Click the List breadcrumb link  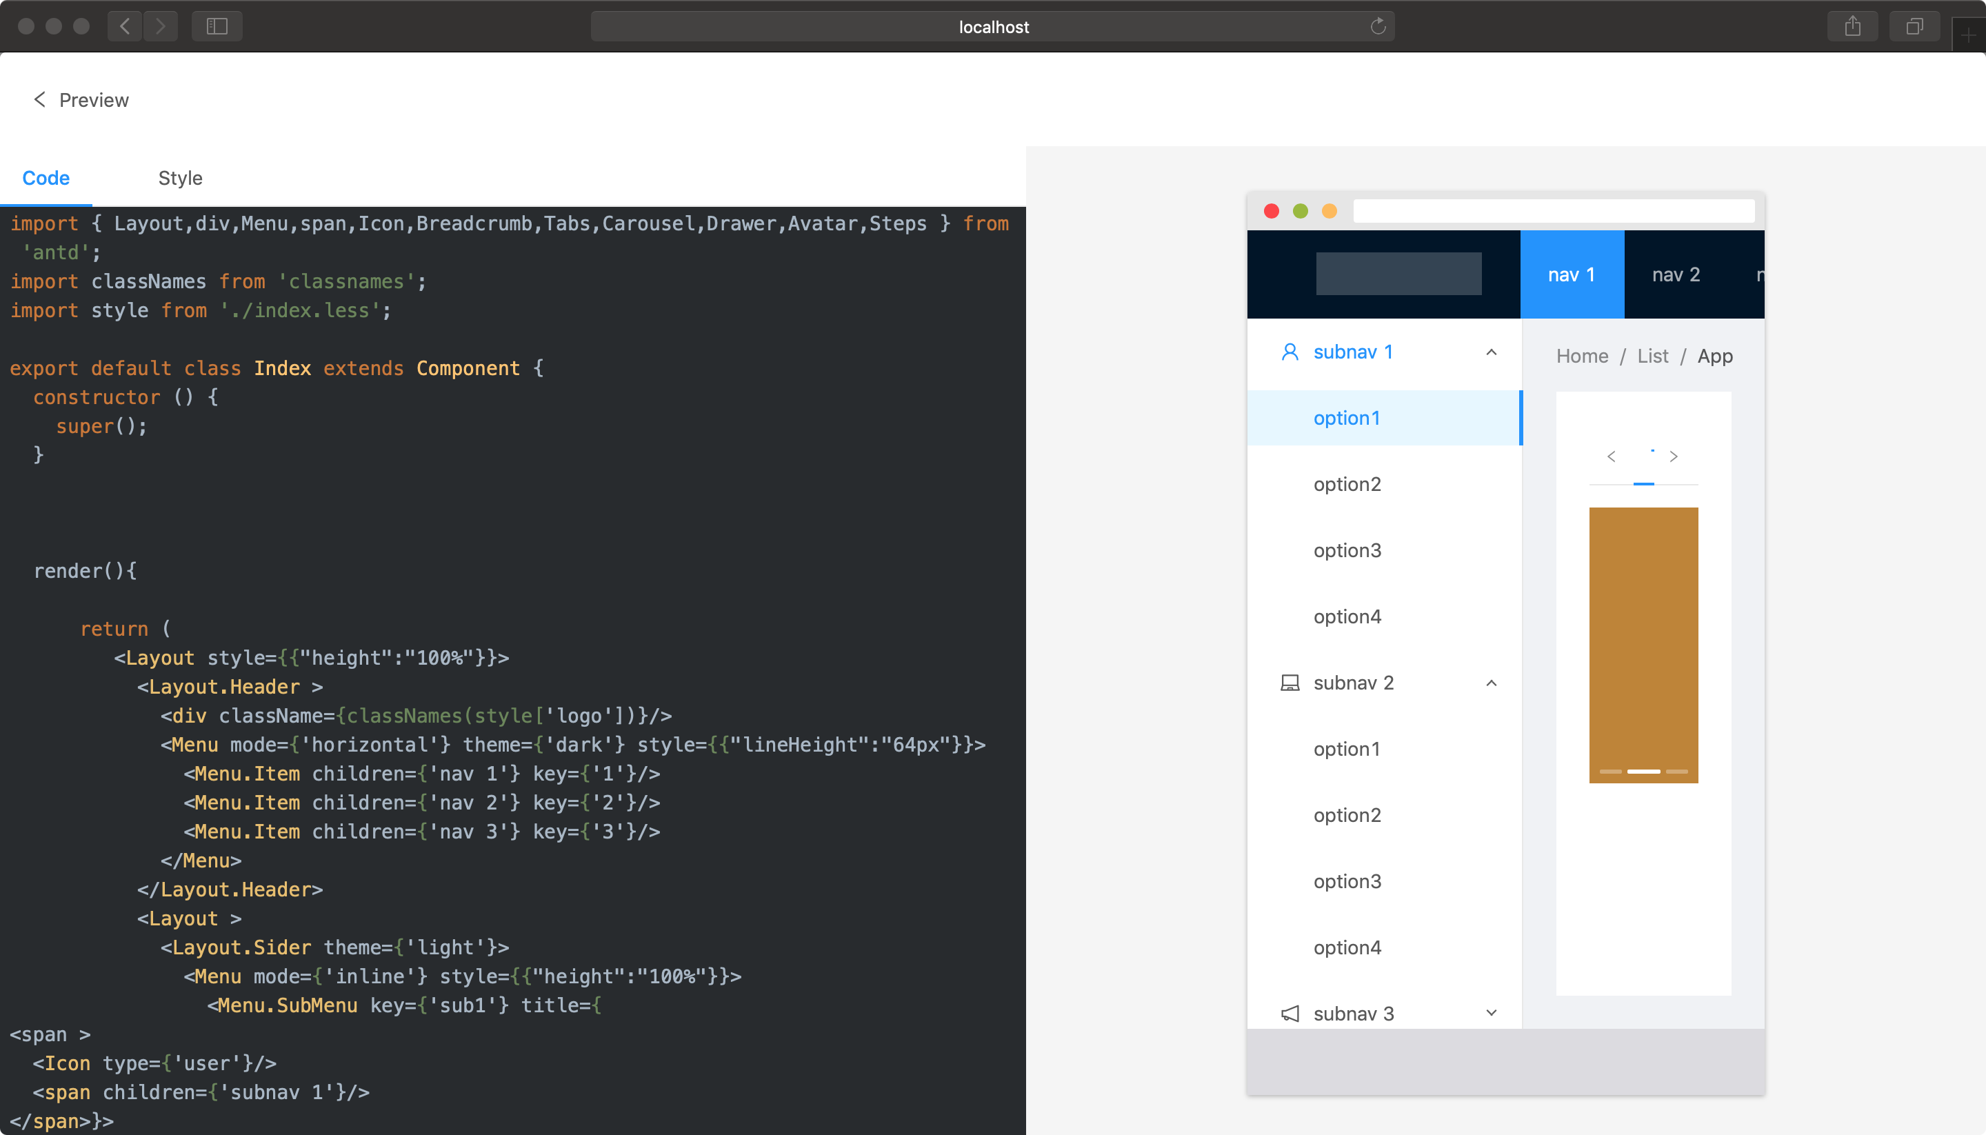[1652, 356]
